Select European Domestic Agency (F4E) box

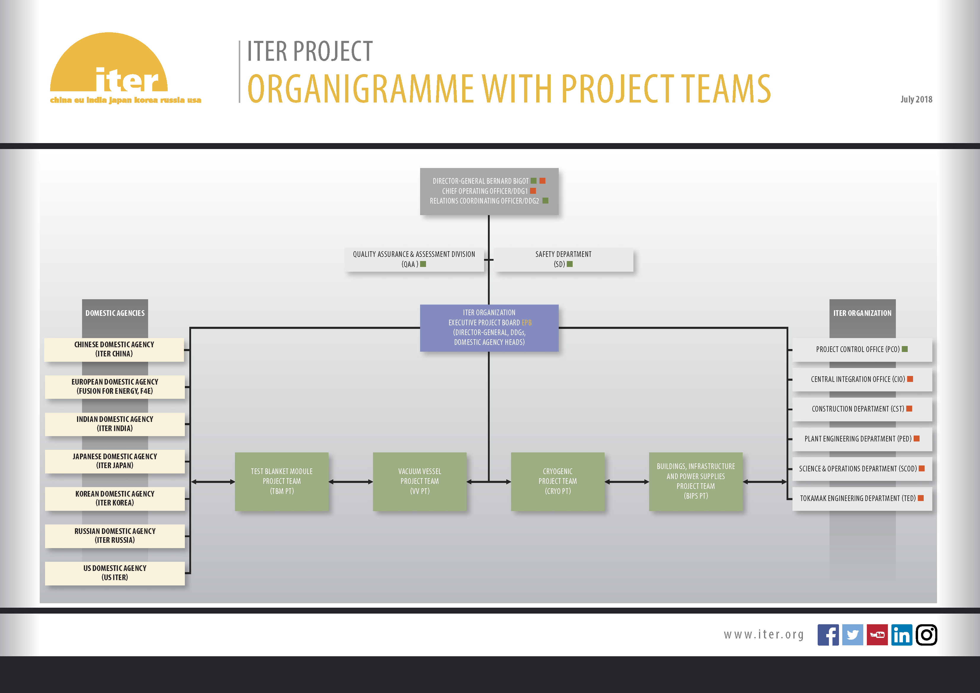tap(115, 387)
